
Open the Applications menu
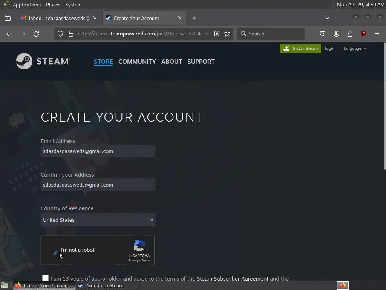(x=27, y=5)
